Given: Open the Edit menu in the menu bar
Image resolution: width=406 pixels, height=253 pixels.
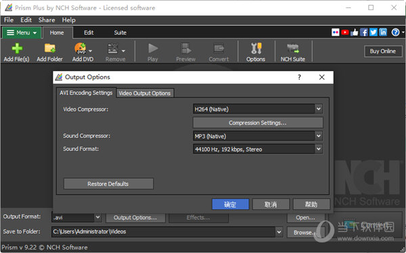Looking at the screenshot, I should point(26,20).
